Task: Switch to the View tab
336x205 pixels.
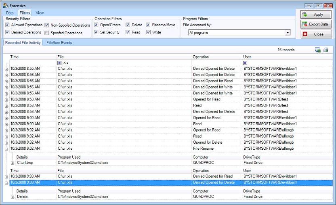Action: 40,13
